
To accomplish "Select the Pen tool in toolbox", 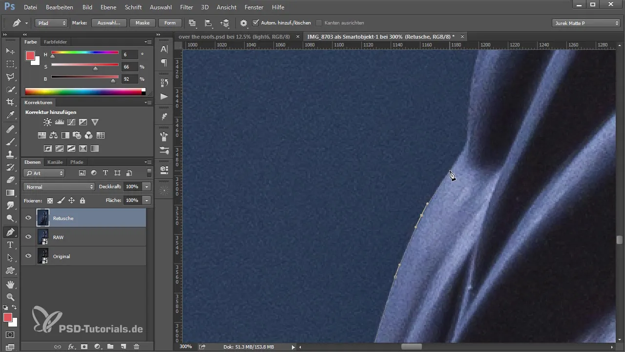I will click(x=10, y=232).
